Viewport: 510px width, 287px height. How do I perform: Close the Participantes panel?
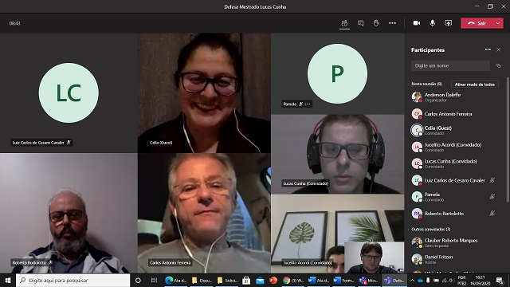[499, 49]
